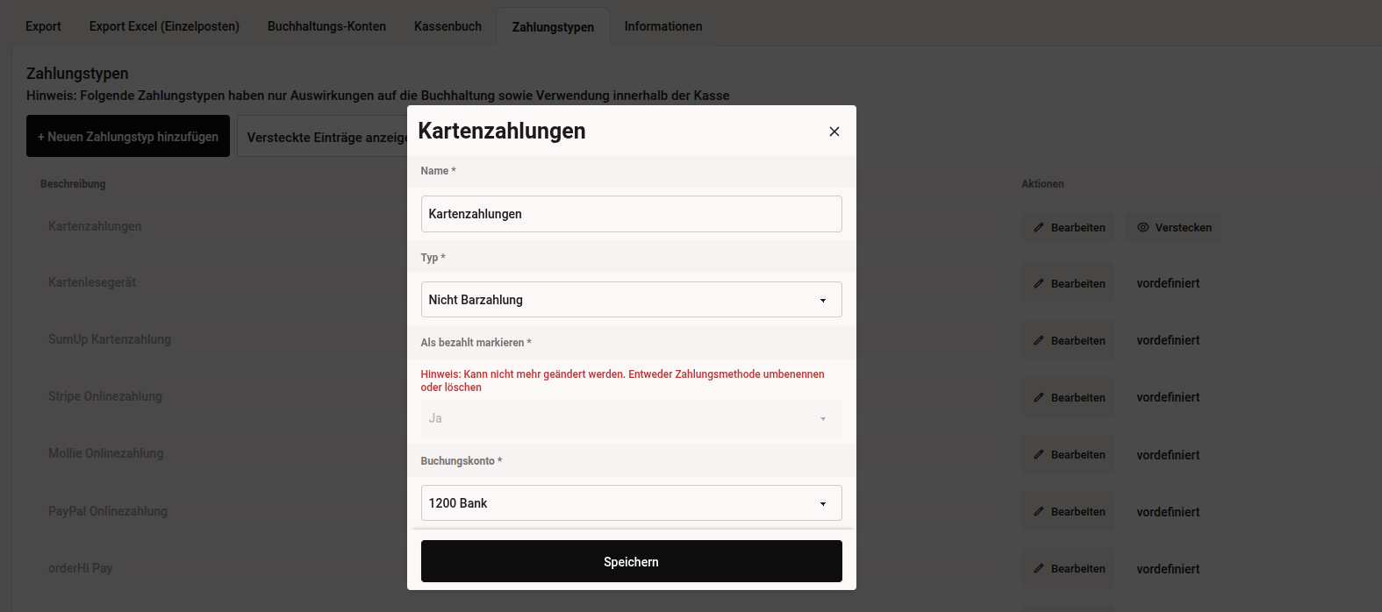Click pencil icon in orderHi Pay row

pyautogui.click(x=1039, y=569)
